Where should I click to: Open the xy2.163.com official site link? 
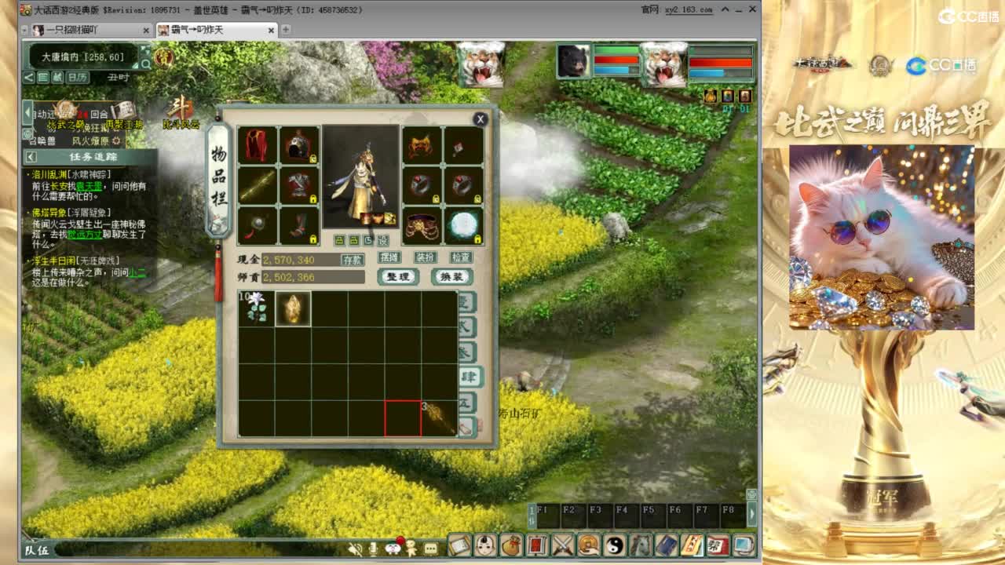(x=689, y=9)
